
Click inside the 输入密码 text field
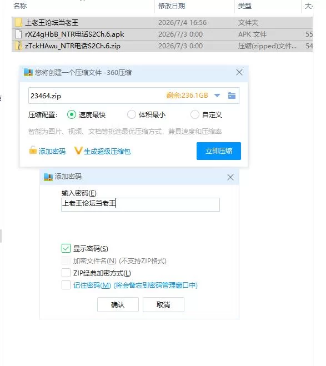pos(141,204)
